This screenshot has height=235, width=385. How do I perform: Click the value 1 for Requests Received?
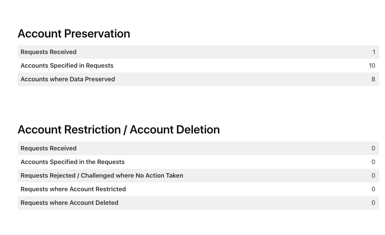point(374,52)
